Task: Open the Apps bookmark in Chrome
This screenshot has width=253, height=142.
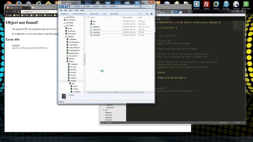Action: point(9,15)
